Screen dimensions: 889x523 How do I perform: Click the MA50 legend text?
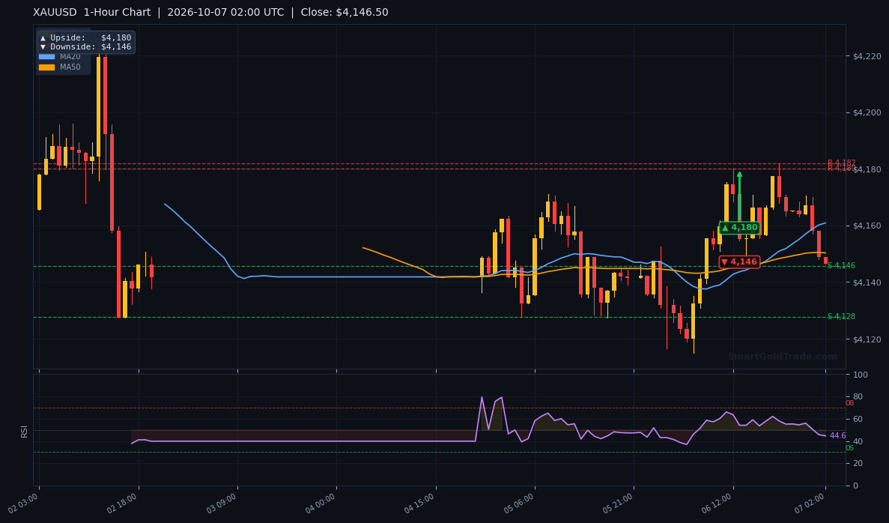pyautogui.click(x=70, y=67)
